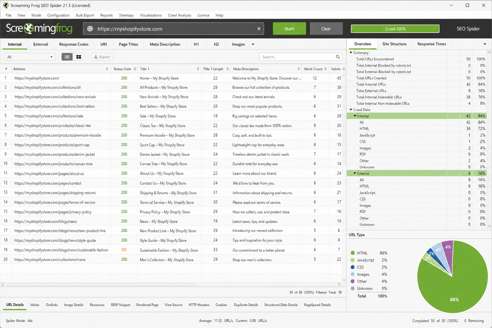Image resolution: width=492 pixels, height=328 pixels.
Task: Collapse the Crawl Data section
Action: [x=351, y=110]
